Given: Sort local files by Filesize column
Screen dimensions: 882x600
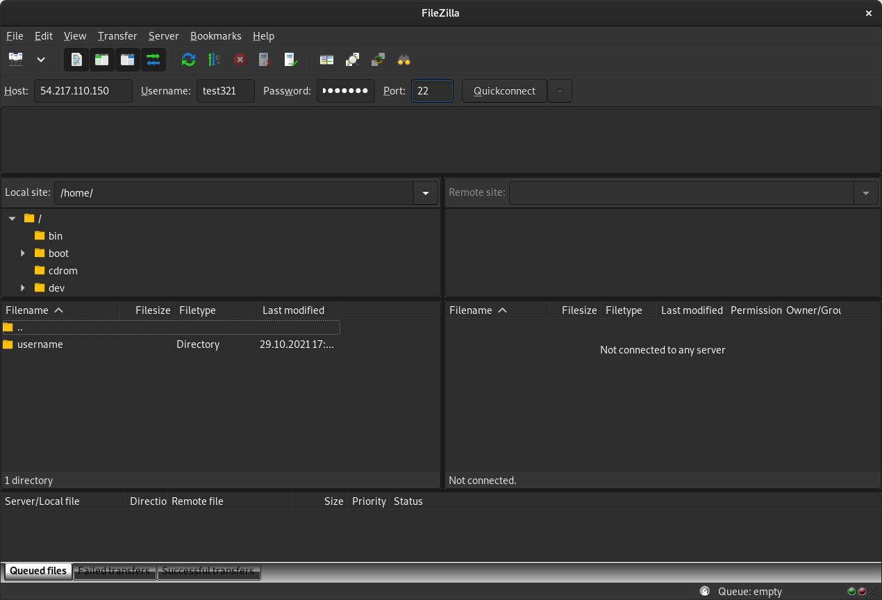Looking at the screenshot, I should click(147, 310).
